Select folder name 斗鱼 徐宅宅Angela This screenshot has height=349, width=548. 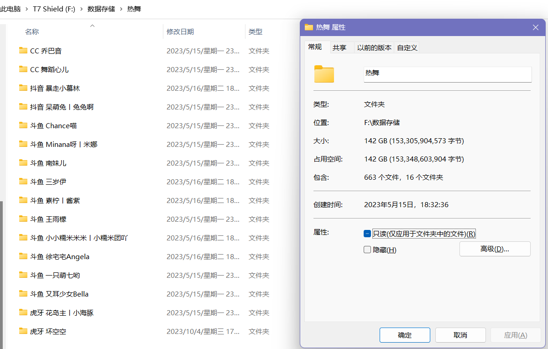pos(59,256)
